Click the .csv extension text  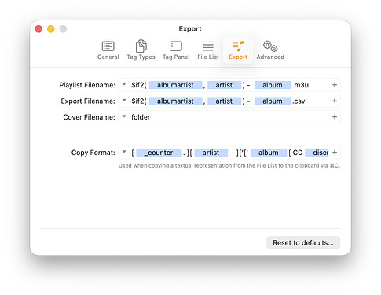299,101
